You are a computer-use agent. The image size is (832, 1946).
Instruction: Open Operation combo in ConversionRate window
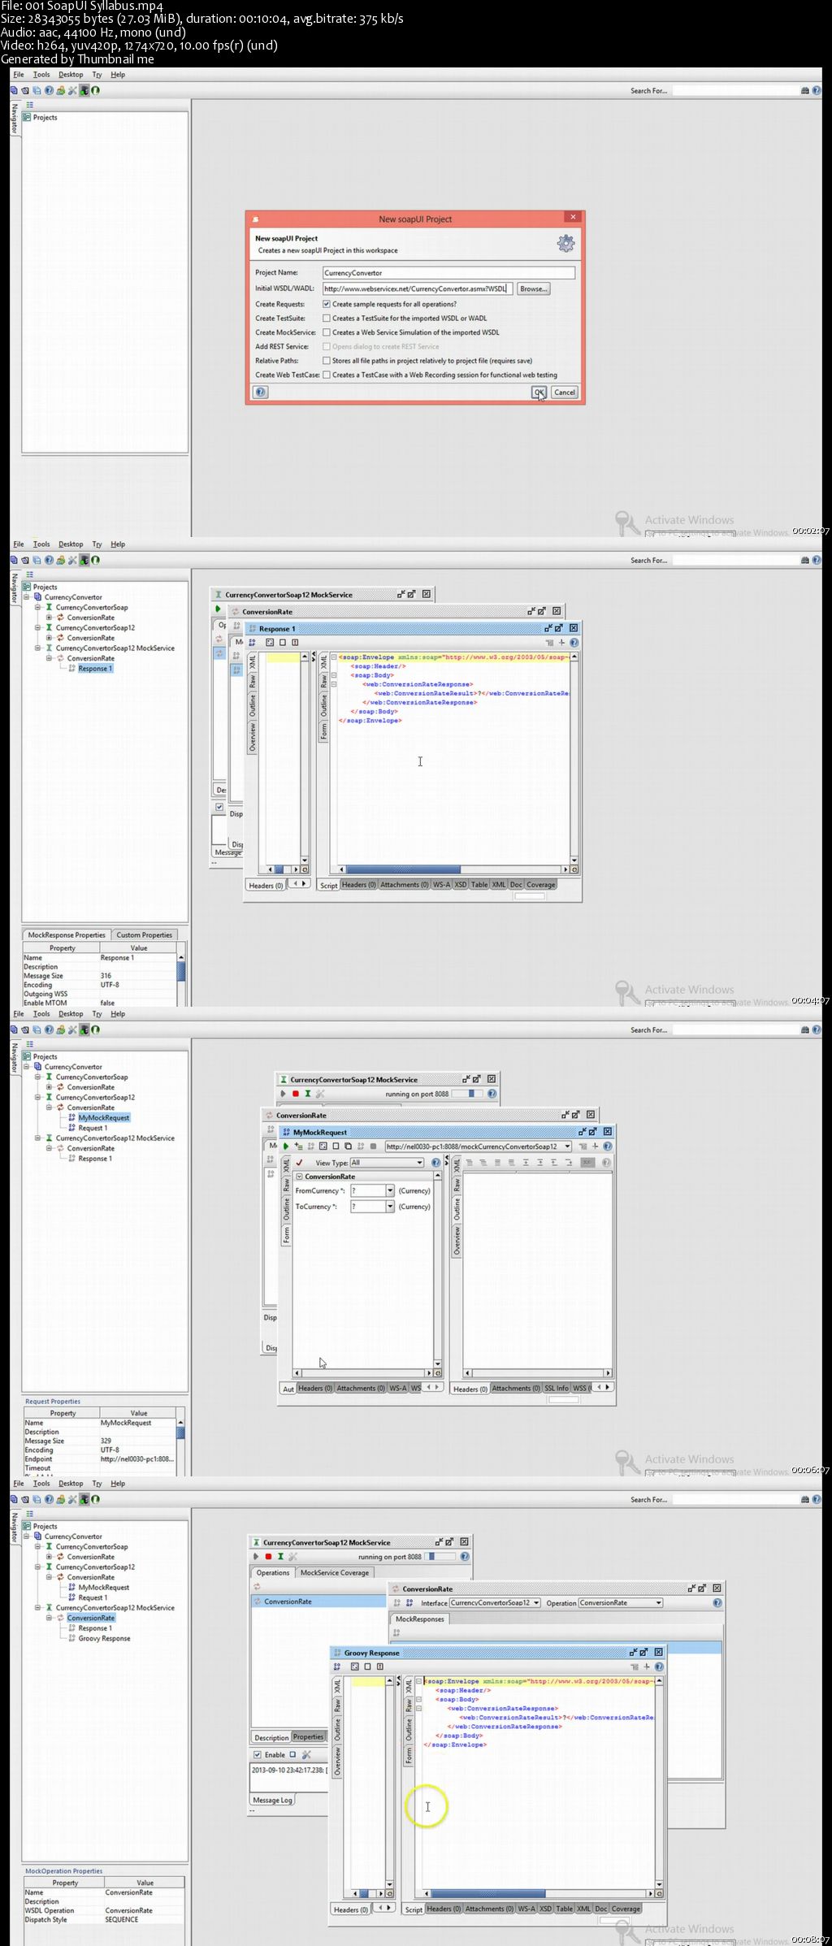click(x=621, y=1603)
